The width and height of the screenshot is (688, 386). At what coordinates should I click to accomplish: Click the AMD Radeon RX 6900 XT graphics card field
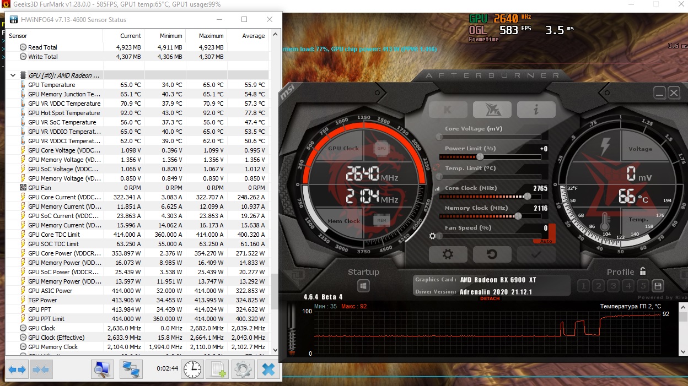point(498,280)
